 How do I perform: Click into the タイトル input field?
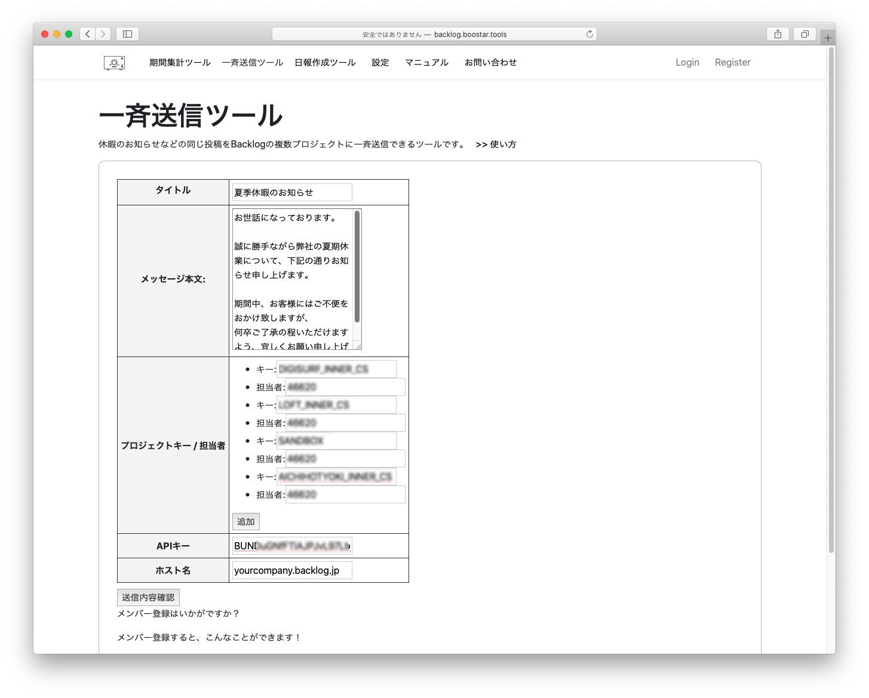click(x=292, y=192)
